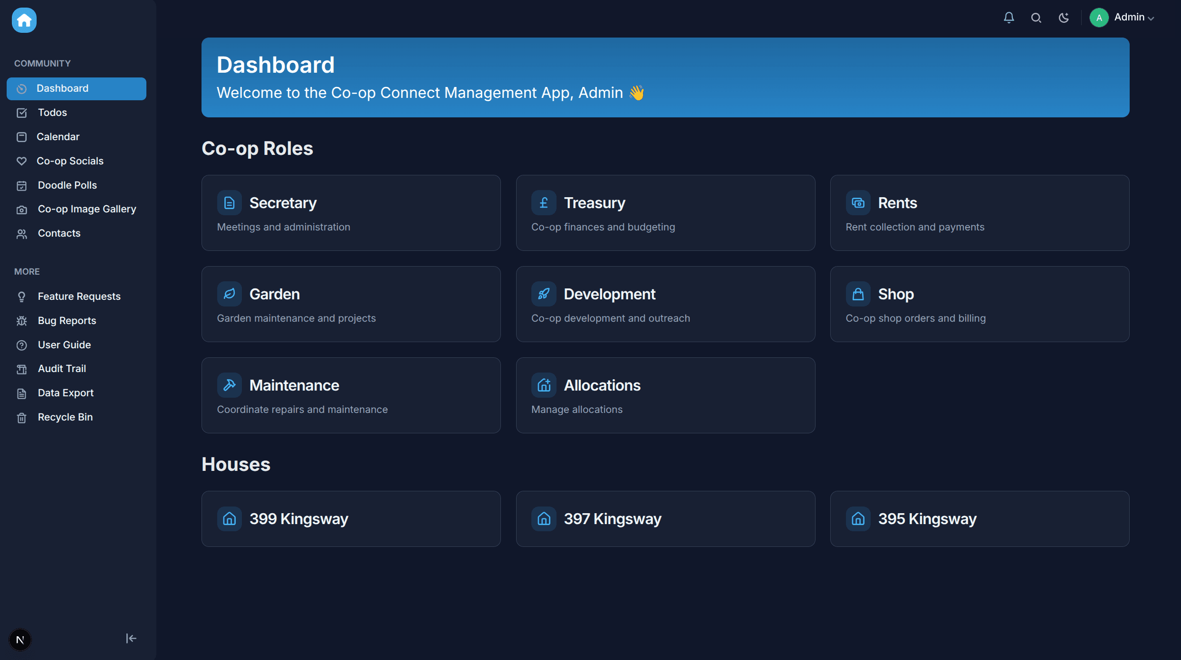The height and width of the screenshot is (660, 1181).
Task: Select the Shop padlock icon
Action: click(857, 293)
